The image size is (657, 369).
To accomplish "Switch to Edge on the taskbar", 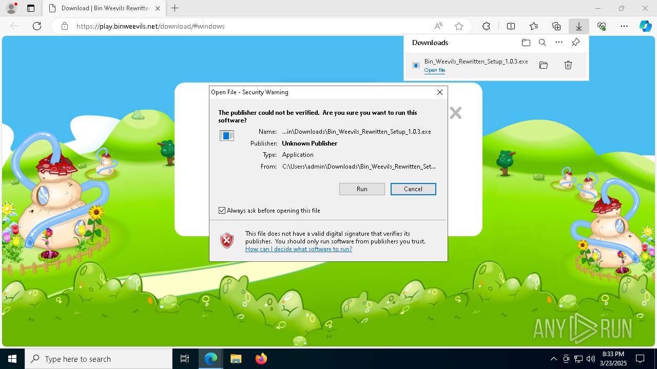I will point(211,359).
